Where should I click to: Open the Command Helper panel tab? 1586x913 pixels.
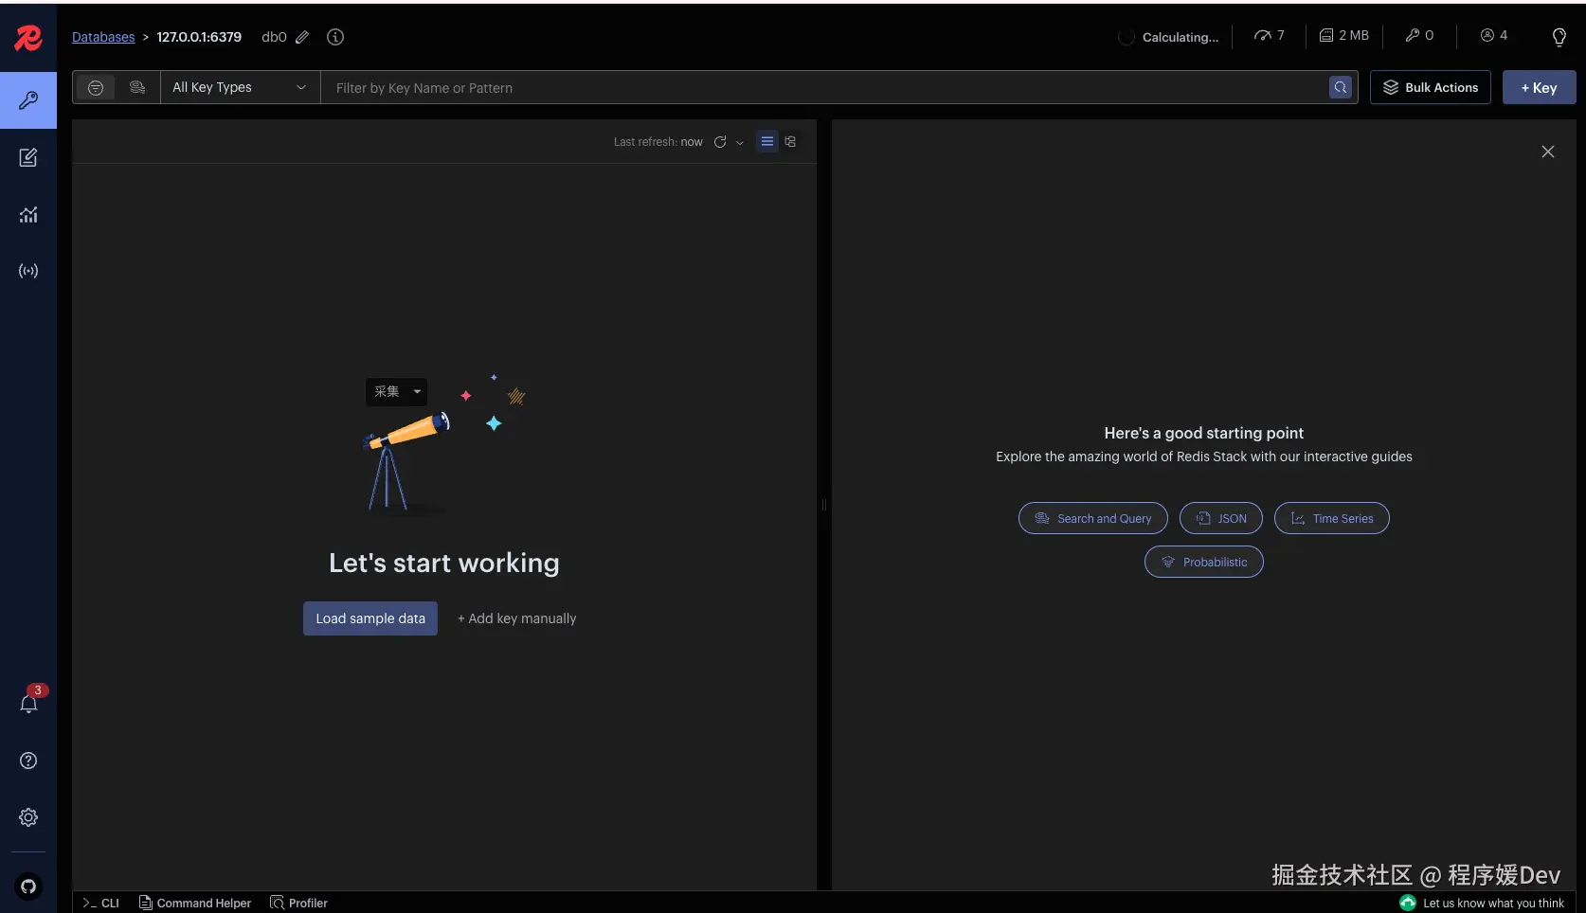point(195,903)
